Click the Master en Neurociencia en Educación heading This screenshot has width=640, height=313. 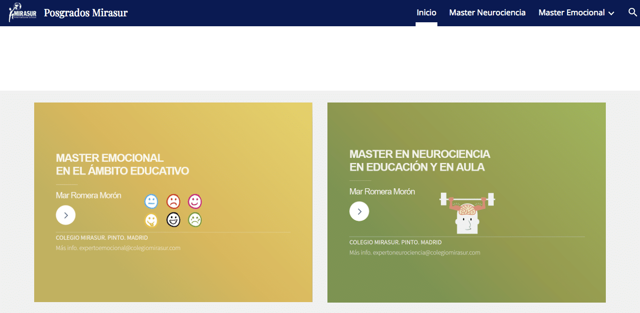pyautogui.click(x=420, y=160)
